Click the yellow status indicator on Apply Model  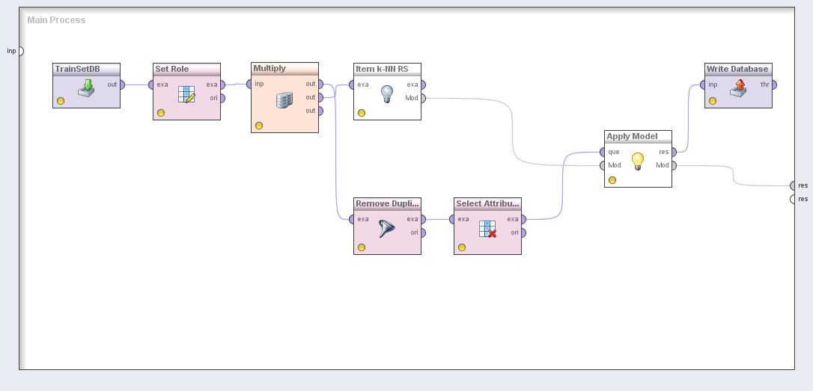pos(612,180)
